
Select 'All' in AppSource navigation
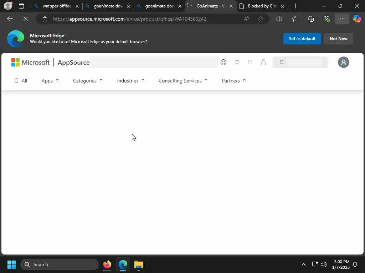pyautogui.click(x=21, y=81)
